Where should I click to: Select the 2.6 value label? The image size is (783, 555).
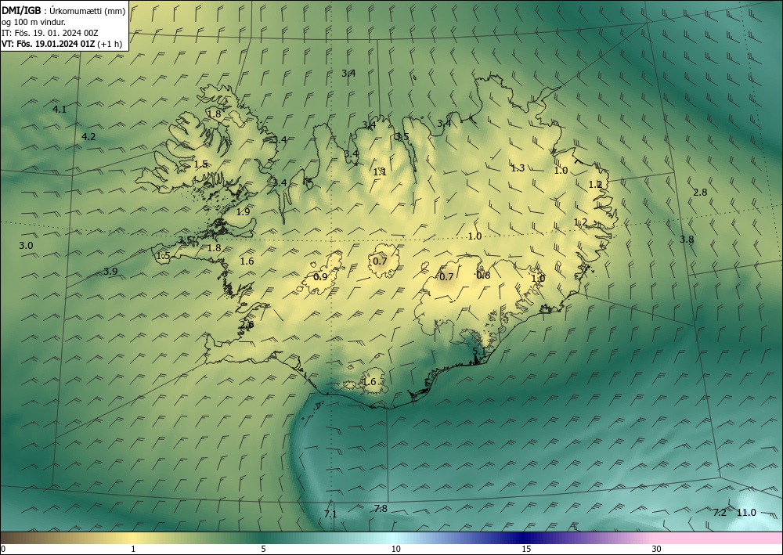pyautogui.click(x=247, y=324)
